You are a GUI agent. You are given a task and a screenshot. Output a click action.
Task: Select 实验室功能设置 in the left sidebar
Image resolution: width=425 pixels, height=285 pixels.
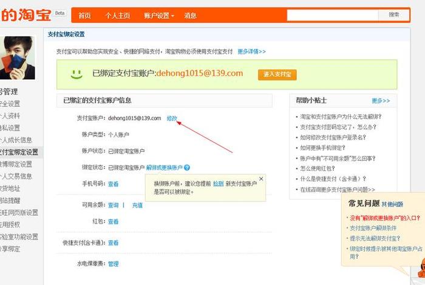click(19, 237)
